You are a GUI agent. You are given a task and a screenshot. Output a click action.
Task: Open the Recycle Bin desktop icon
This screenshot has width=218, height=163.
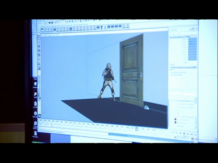(35, 84)
